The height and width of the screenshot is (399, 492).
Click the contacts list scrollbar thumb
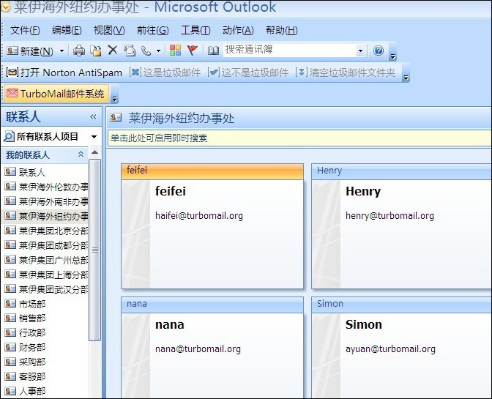pyautogui.click(x=94, y=250)
